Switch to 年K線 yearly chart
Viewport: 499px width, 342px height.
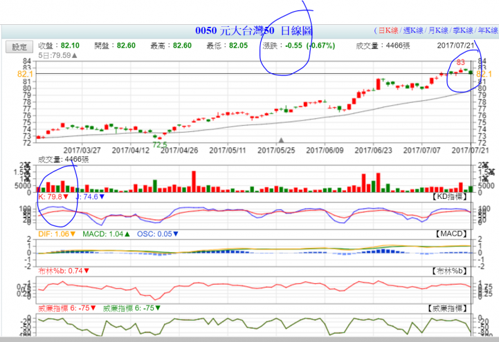pyautogui.click(x=488, y=30)
